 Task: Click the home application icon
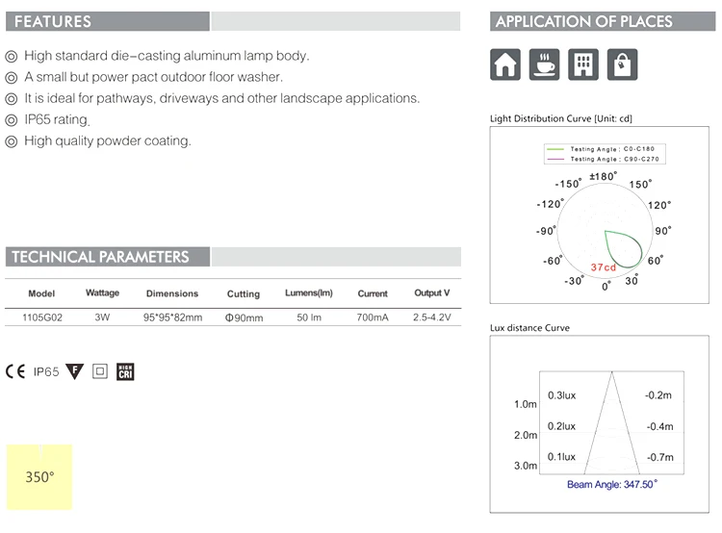click(x=505, y=64)
